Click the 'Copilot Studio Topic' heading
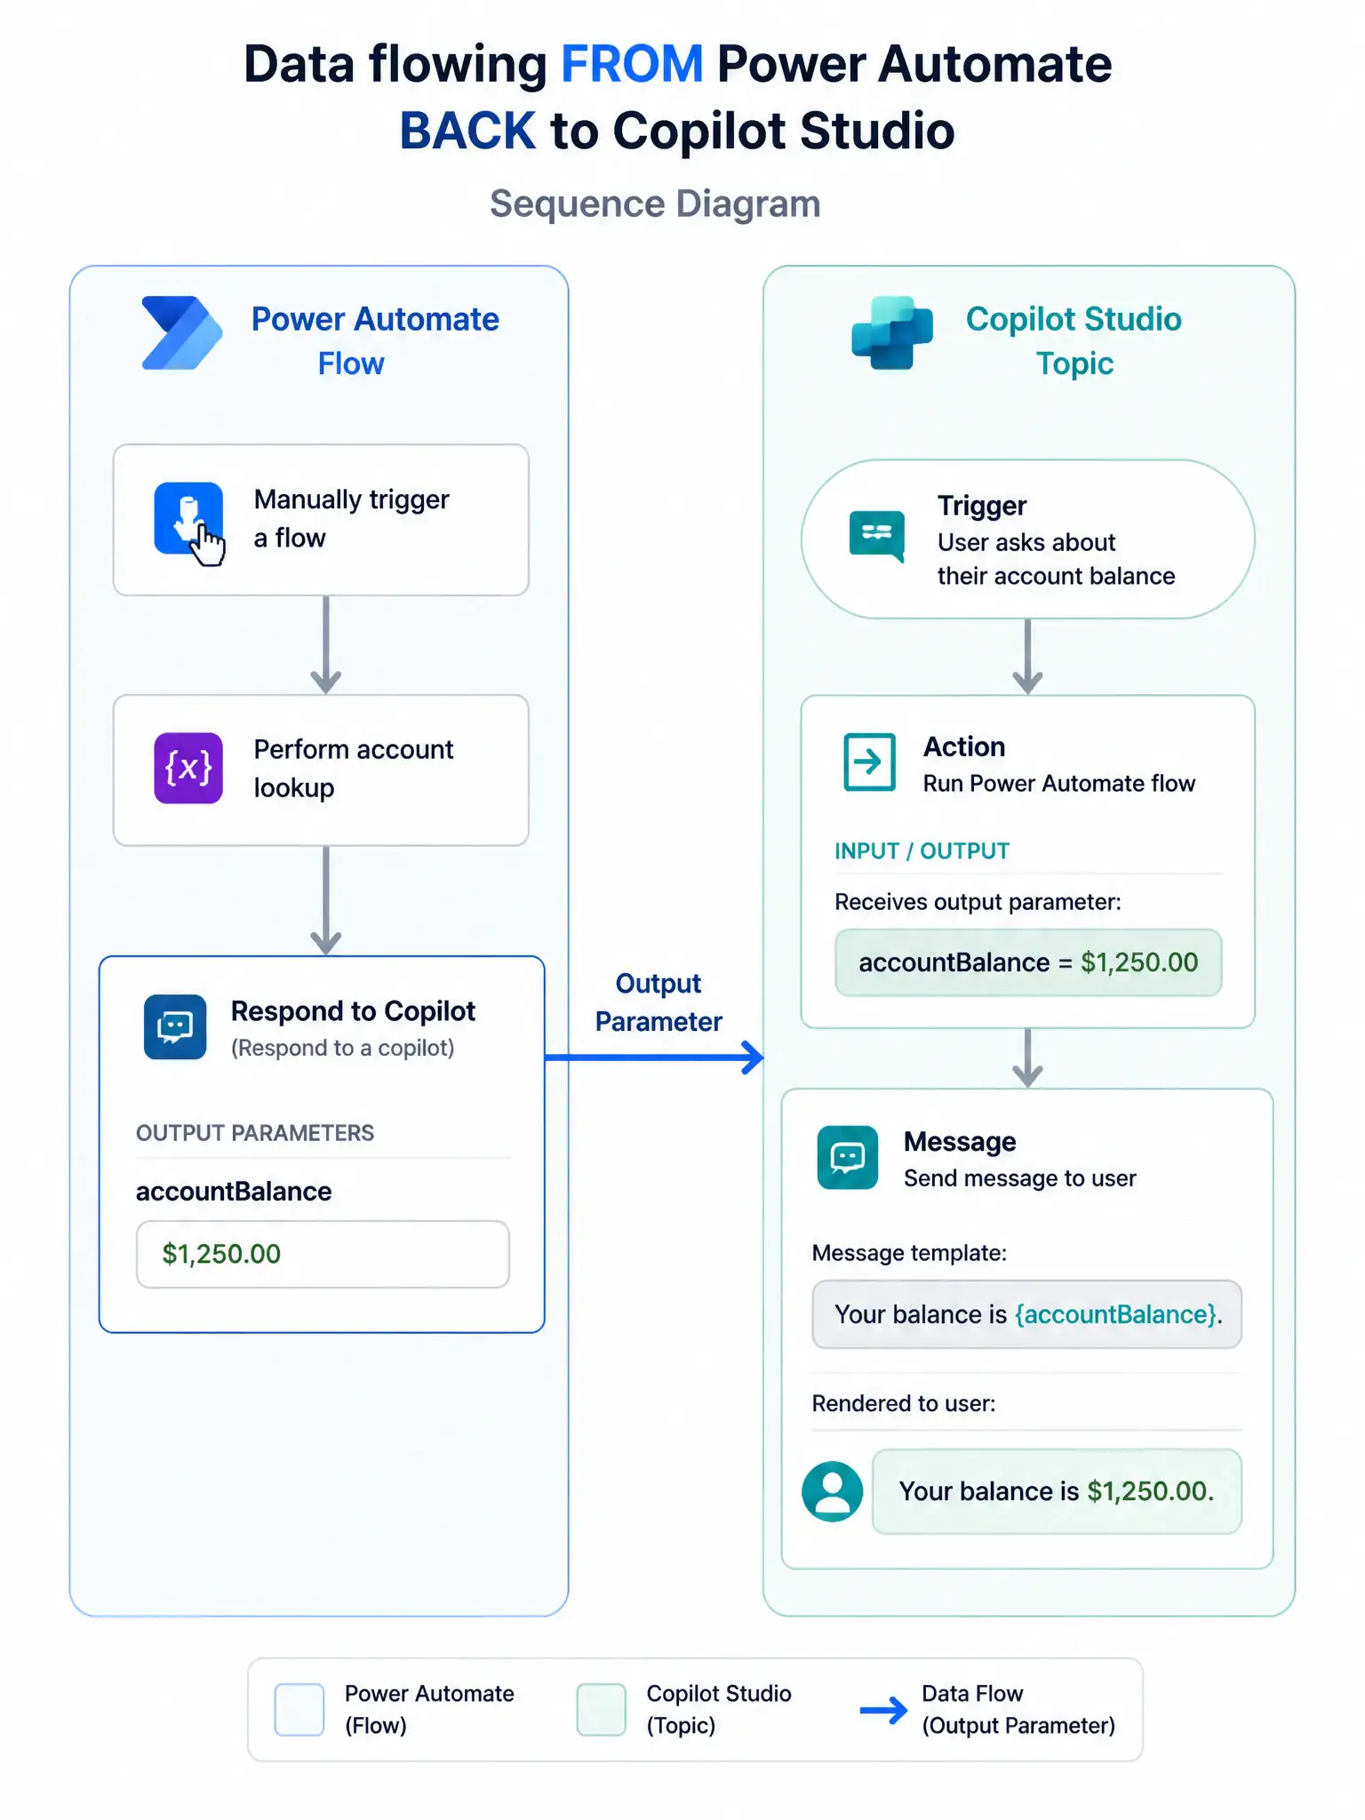 click(1074, 341)
